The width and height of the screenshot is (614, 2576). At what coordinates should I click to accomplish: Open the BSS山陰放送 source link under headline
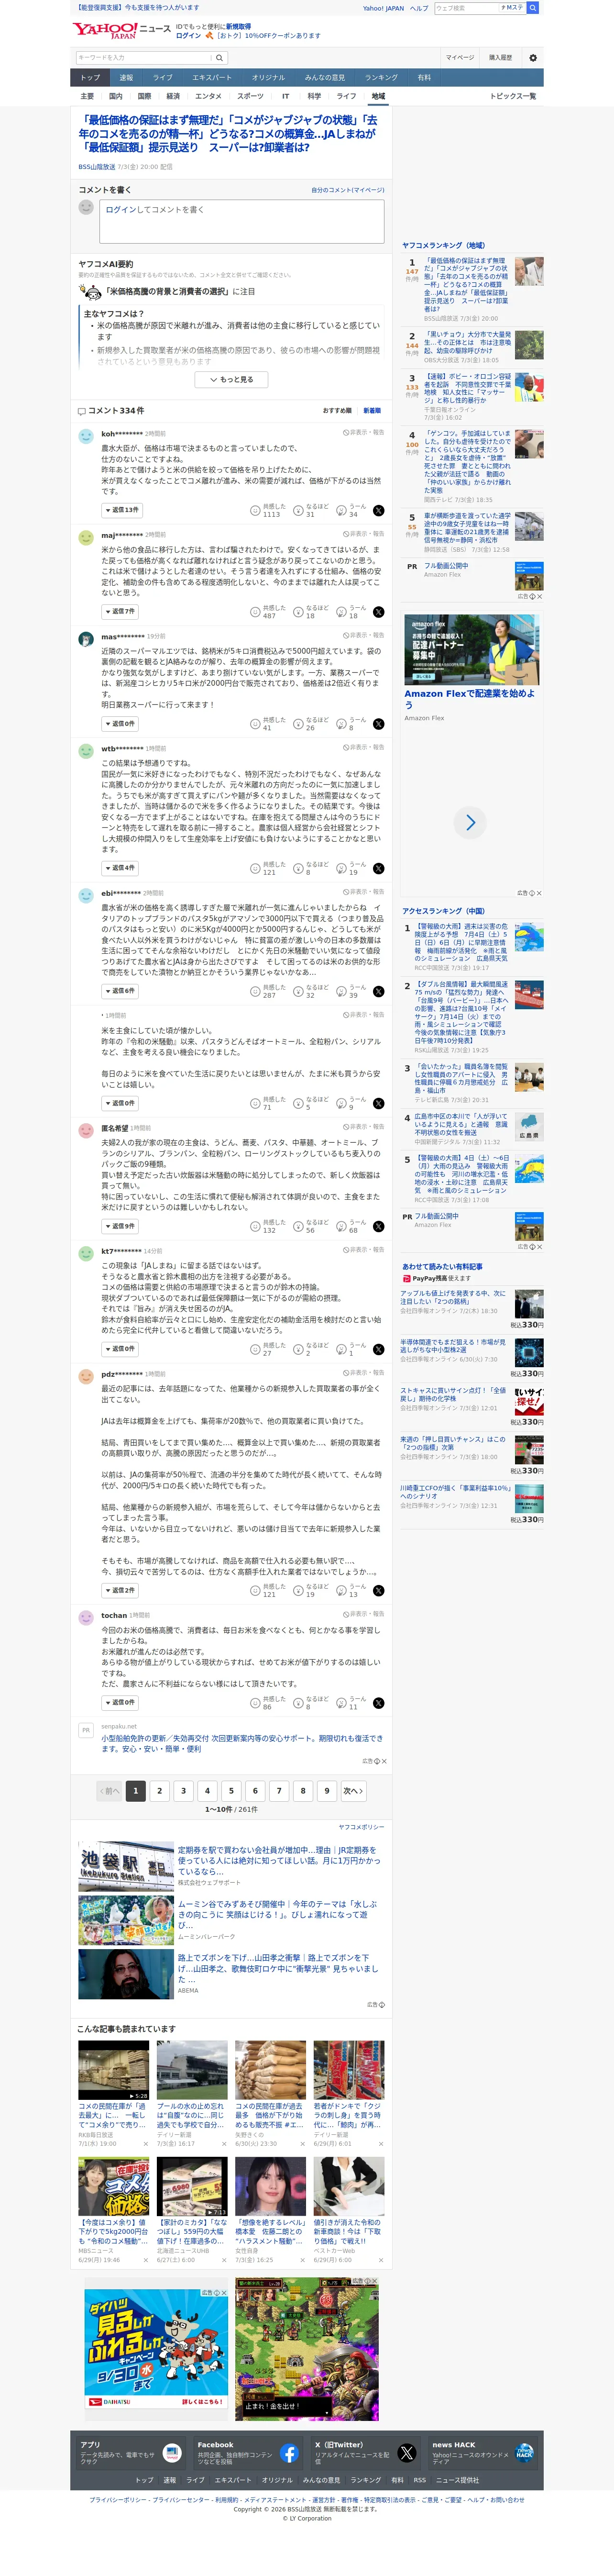tap(97, 167)
